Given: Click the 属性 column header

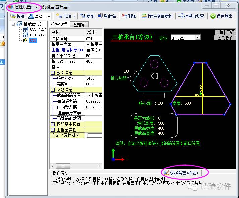Looking at the screenshot, I should pos(94,32).
